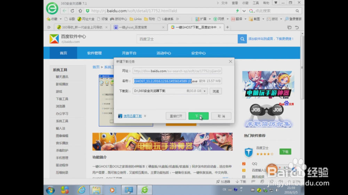
Task: Open the 游戏 toolbar dropdown arrow
Action: click(x=281, y=19)
